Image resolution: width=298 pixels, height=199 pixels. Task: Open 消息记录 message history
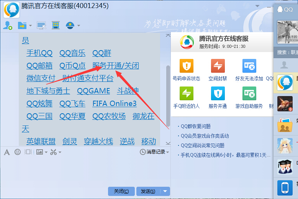(152, 152)
